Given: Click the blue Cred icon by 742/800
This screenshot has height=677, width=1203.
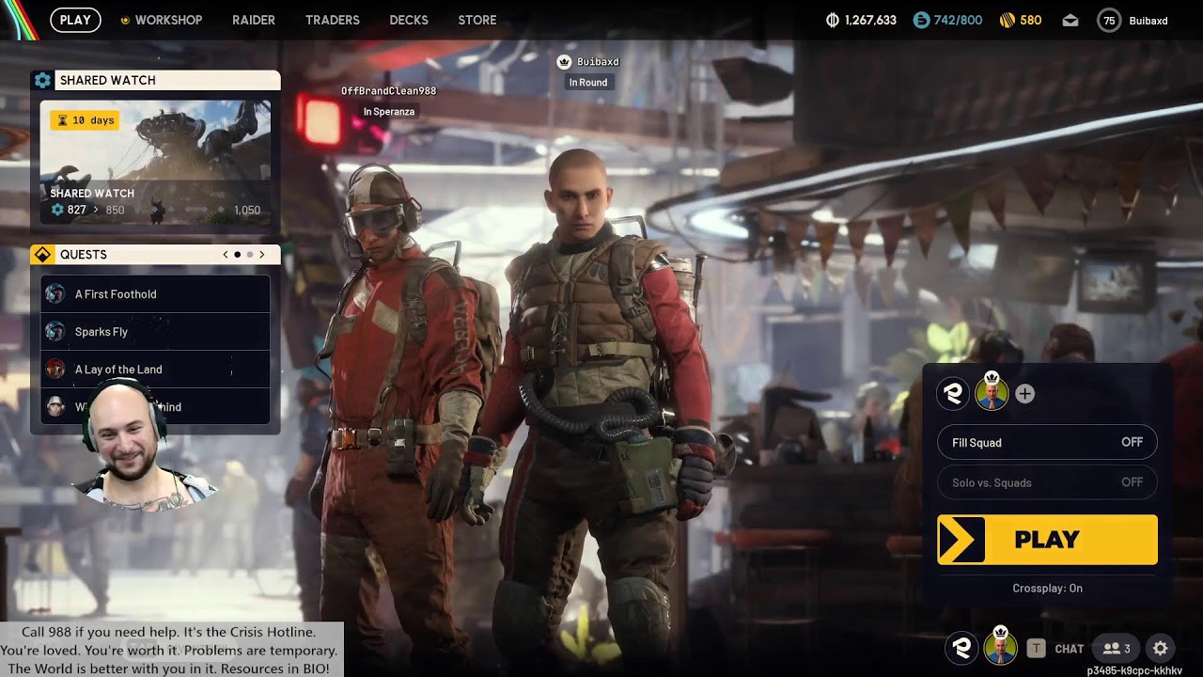Looking at the screenshot, I should (921, 20).
